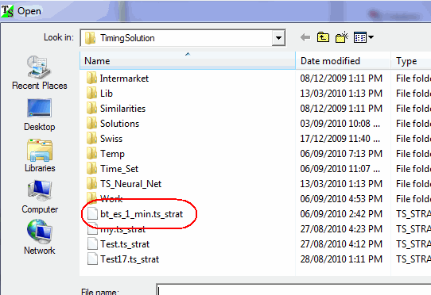Viewport: 431px width, 295px height.
Task: Open Network in sidebar
Action: click(x=39, y=237)
